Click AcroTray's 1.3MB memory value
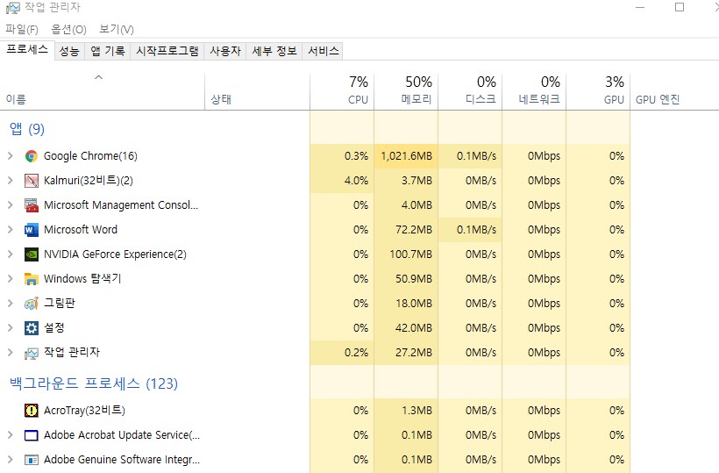 (x=416, y=411)
